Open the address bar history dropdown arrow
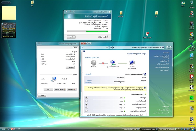Viewport: 196px width, 131px height. coord(113,48)
